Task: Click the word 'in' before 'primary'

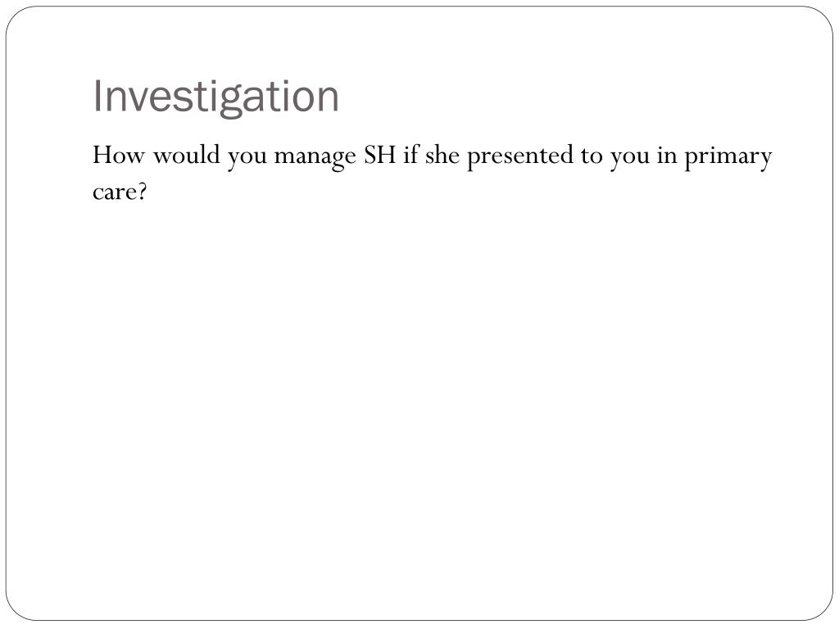Action: (x=667, y=156)
